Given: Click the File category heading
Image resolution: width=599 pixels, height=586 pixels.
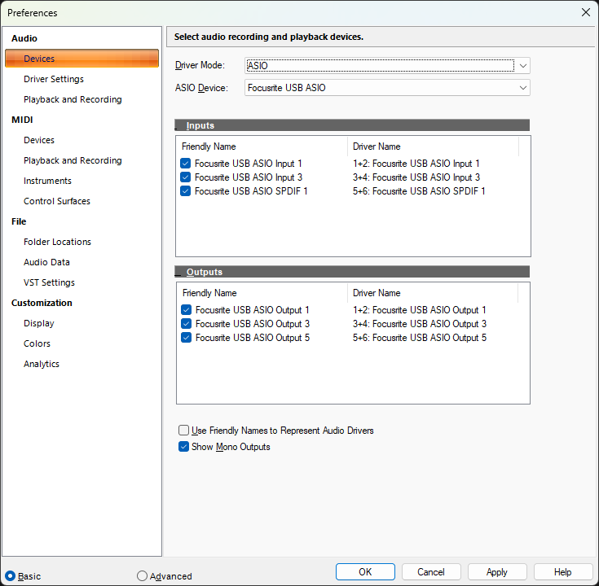Looking at the screenshot, I should 19,221.
